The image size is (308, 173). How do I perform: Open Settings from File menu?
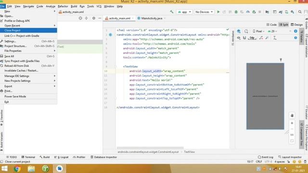[28, 41]
